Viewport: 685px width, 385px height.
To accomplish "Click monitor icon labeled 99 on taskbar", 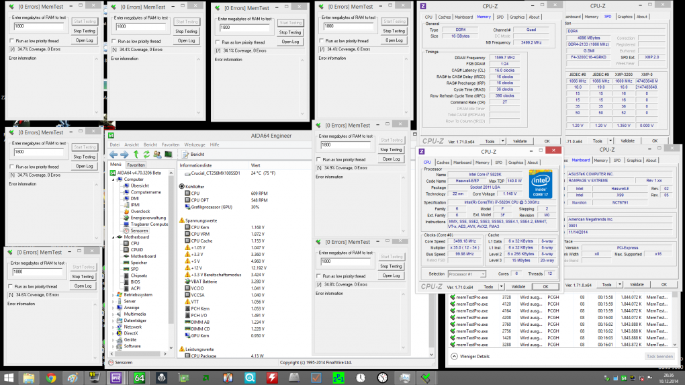I will tap(94, 378).
